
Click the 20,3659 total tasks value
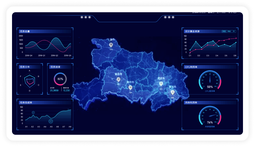(x=54, y=90)
